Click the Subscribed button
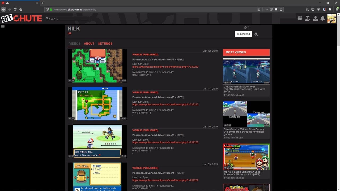 pyautogui.click(x=243, y=34)
